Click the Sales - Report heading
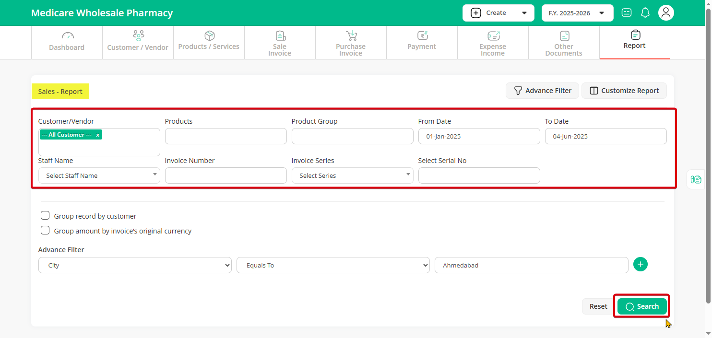The width and height of the screenshot is (712, 338). point(60,92)
